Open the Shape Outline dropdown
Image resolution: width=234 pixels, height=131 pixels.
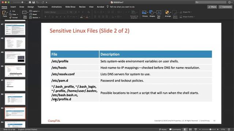(187, 17)
